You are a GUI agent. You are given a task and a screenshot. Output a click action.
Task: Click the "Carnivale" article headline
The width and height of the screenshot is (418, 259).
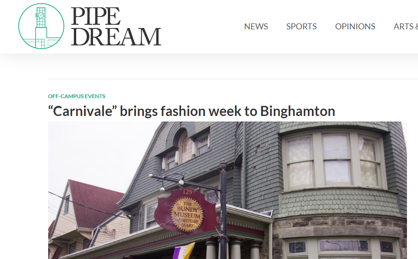(x=191, y=111)
